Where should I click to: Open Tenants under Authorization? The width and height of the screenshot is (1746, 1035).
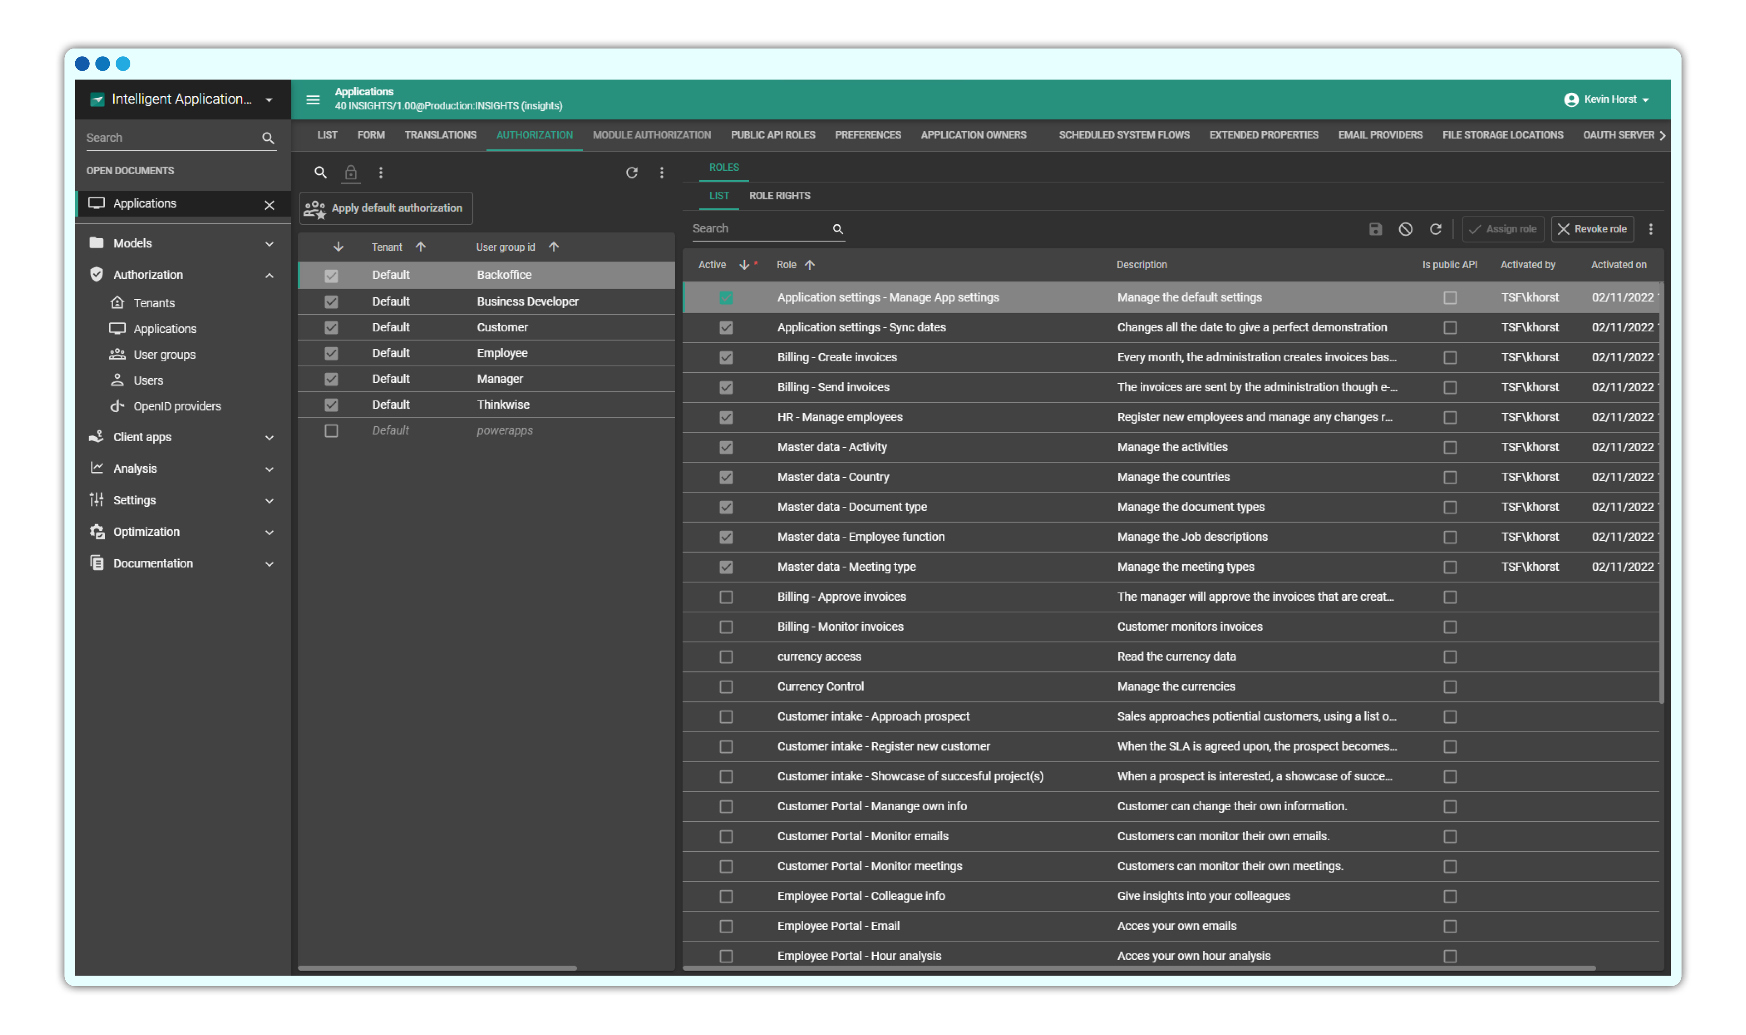(x=154, y=303)
